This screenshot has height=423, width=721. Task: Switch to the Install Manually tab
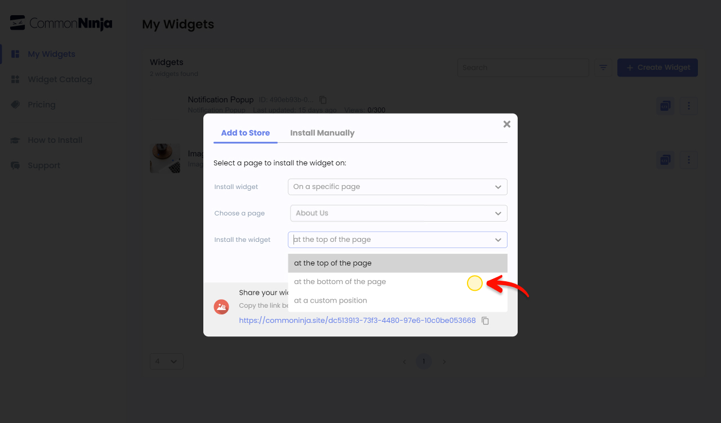[322, 133]
